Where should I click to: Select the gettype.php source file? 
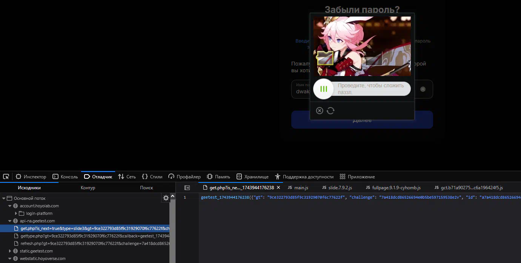(85, 236)
